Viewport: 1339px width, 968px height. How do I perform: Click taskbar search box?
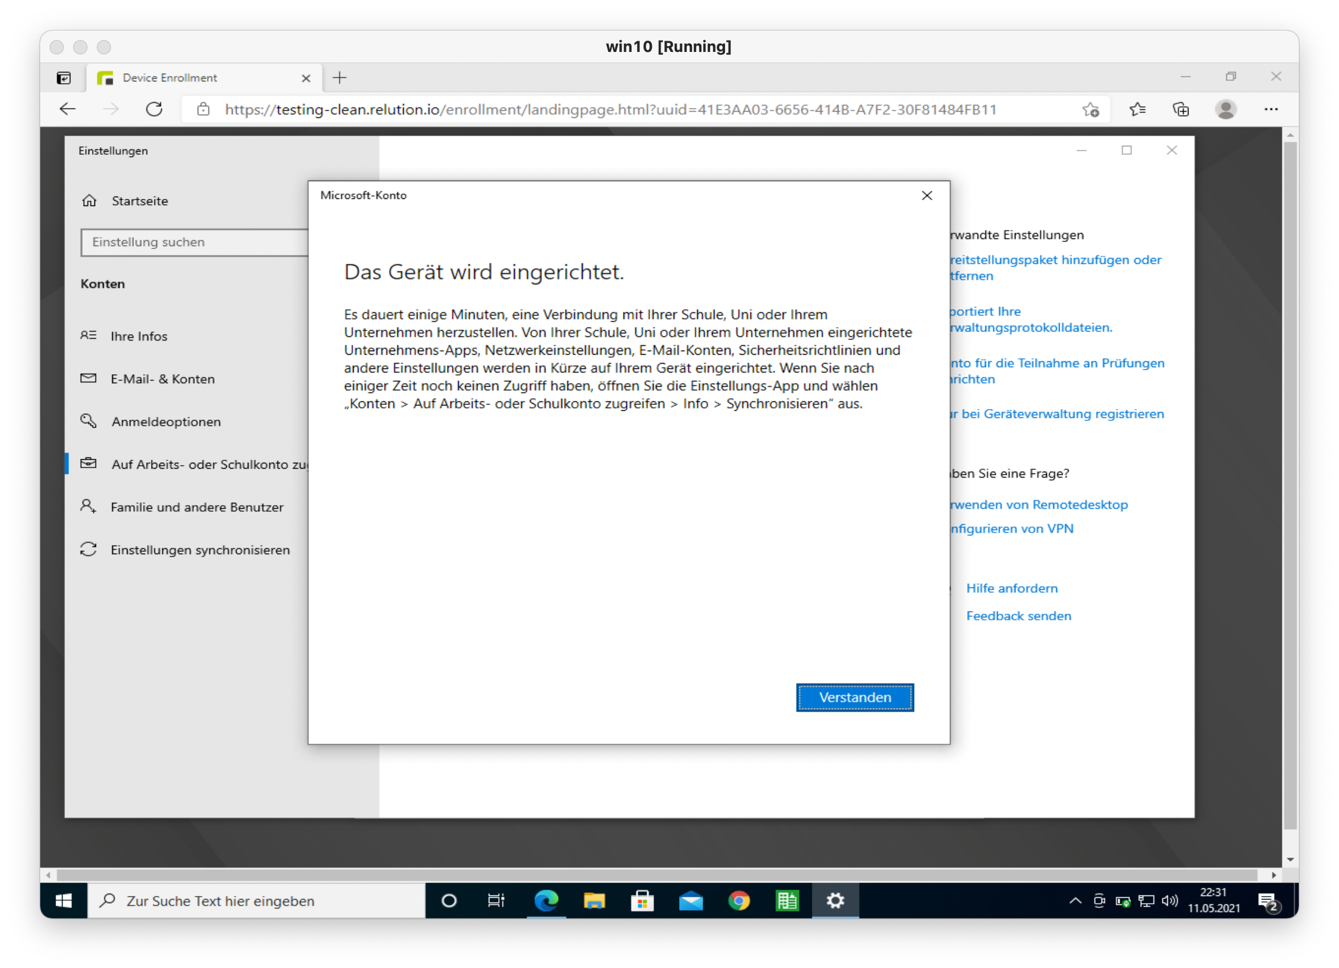pos(256,901)
